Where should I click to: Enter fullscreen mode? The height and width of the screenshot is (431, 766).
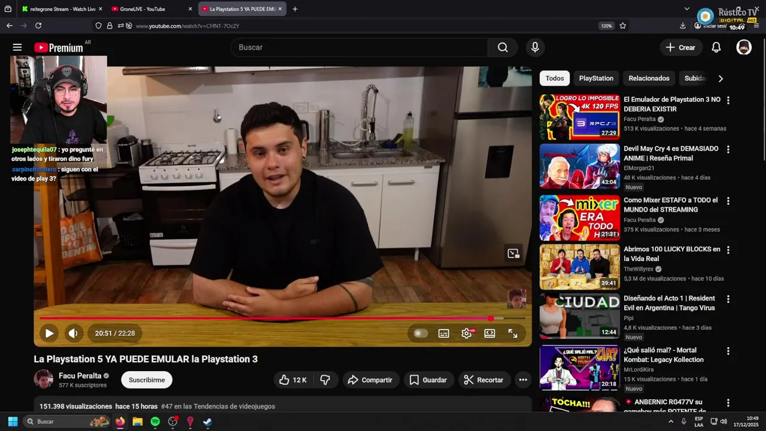[513, 333]
